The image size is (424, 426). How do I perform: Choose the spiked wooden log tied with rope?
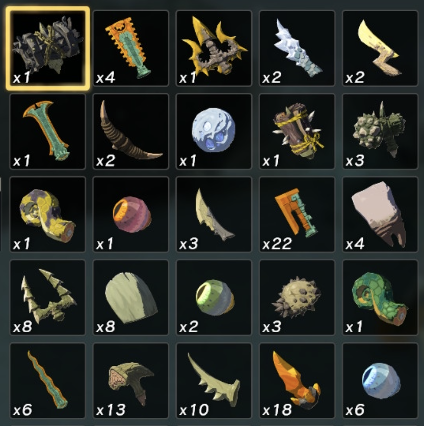(x=297, y=131)
